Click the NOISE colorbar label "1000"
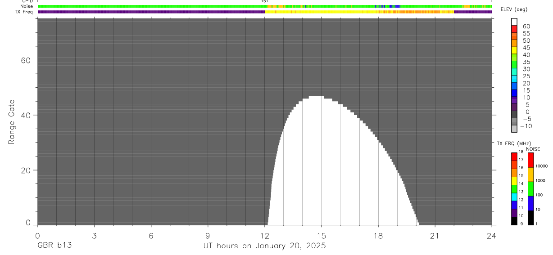This screenshot has height=255, width=553. [540, 180]
